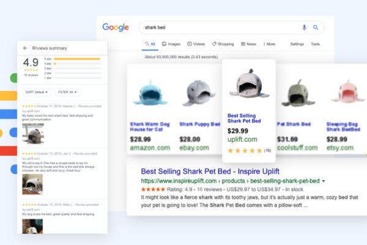This screenshot has height=245, width=367.
Task: Switch to the Images tab
Action: point(171,44)
